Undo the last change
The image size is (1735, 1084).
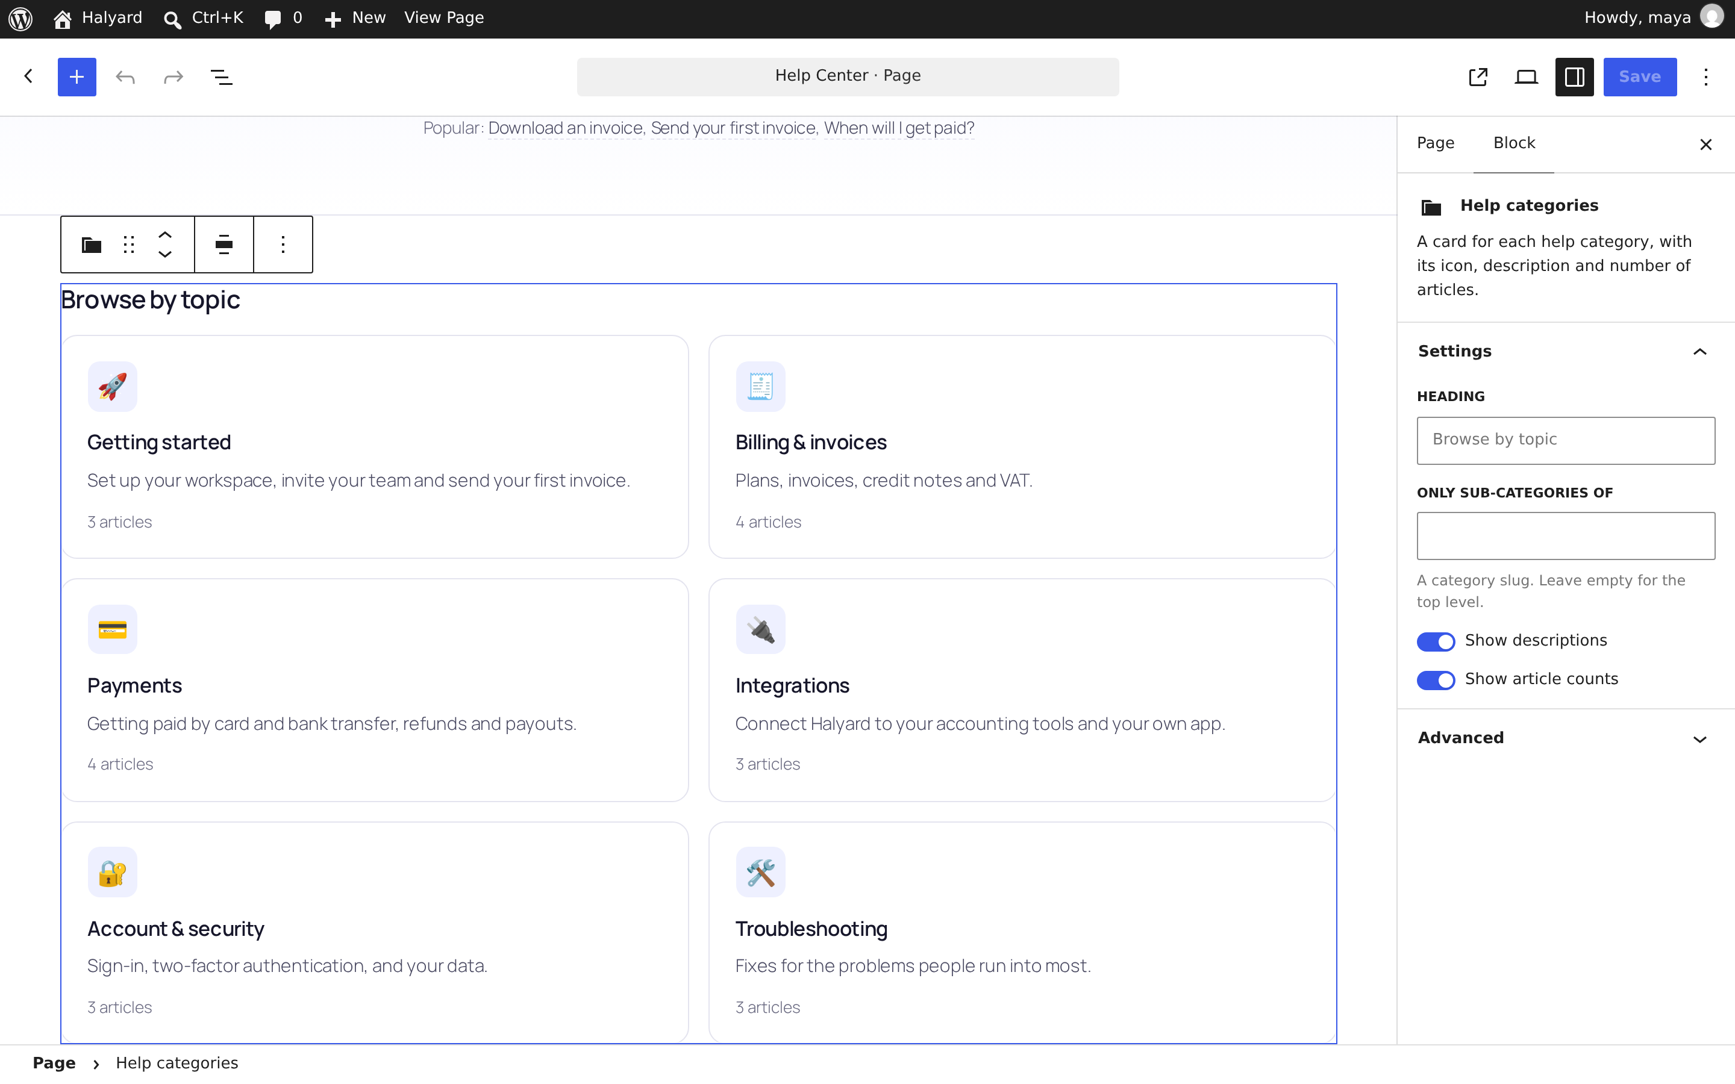[x=125, y=76]
